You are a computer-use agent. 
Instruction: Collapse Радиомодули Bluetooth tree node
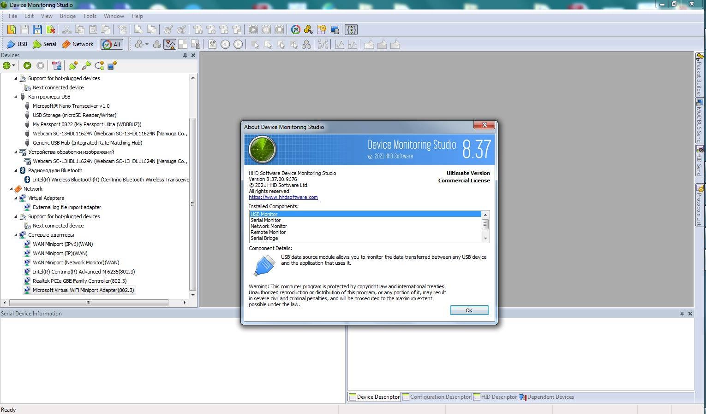[16, 170]
